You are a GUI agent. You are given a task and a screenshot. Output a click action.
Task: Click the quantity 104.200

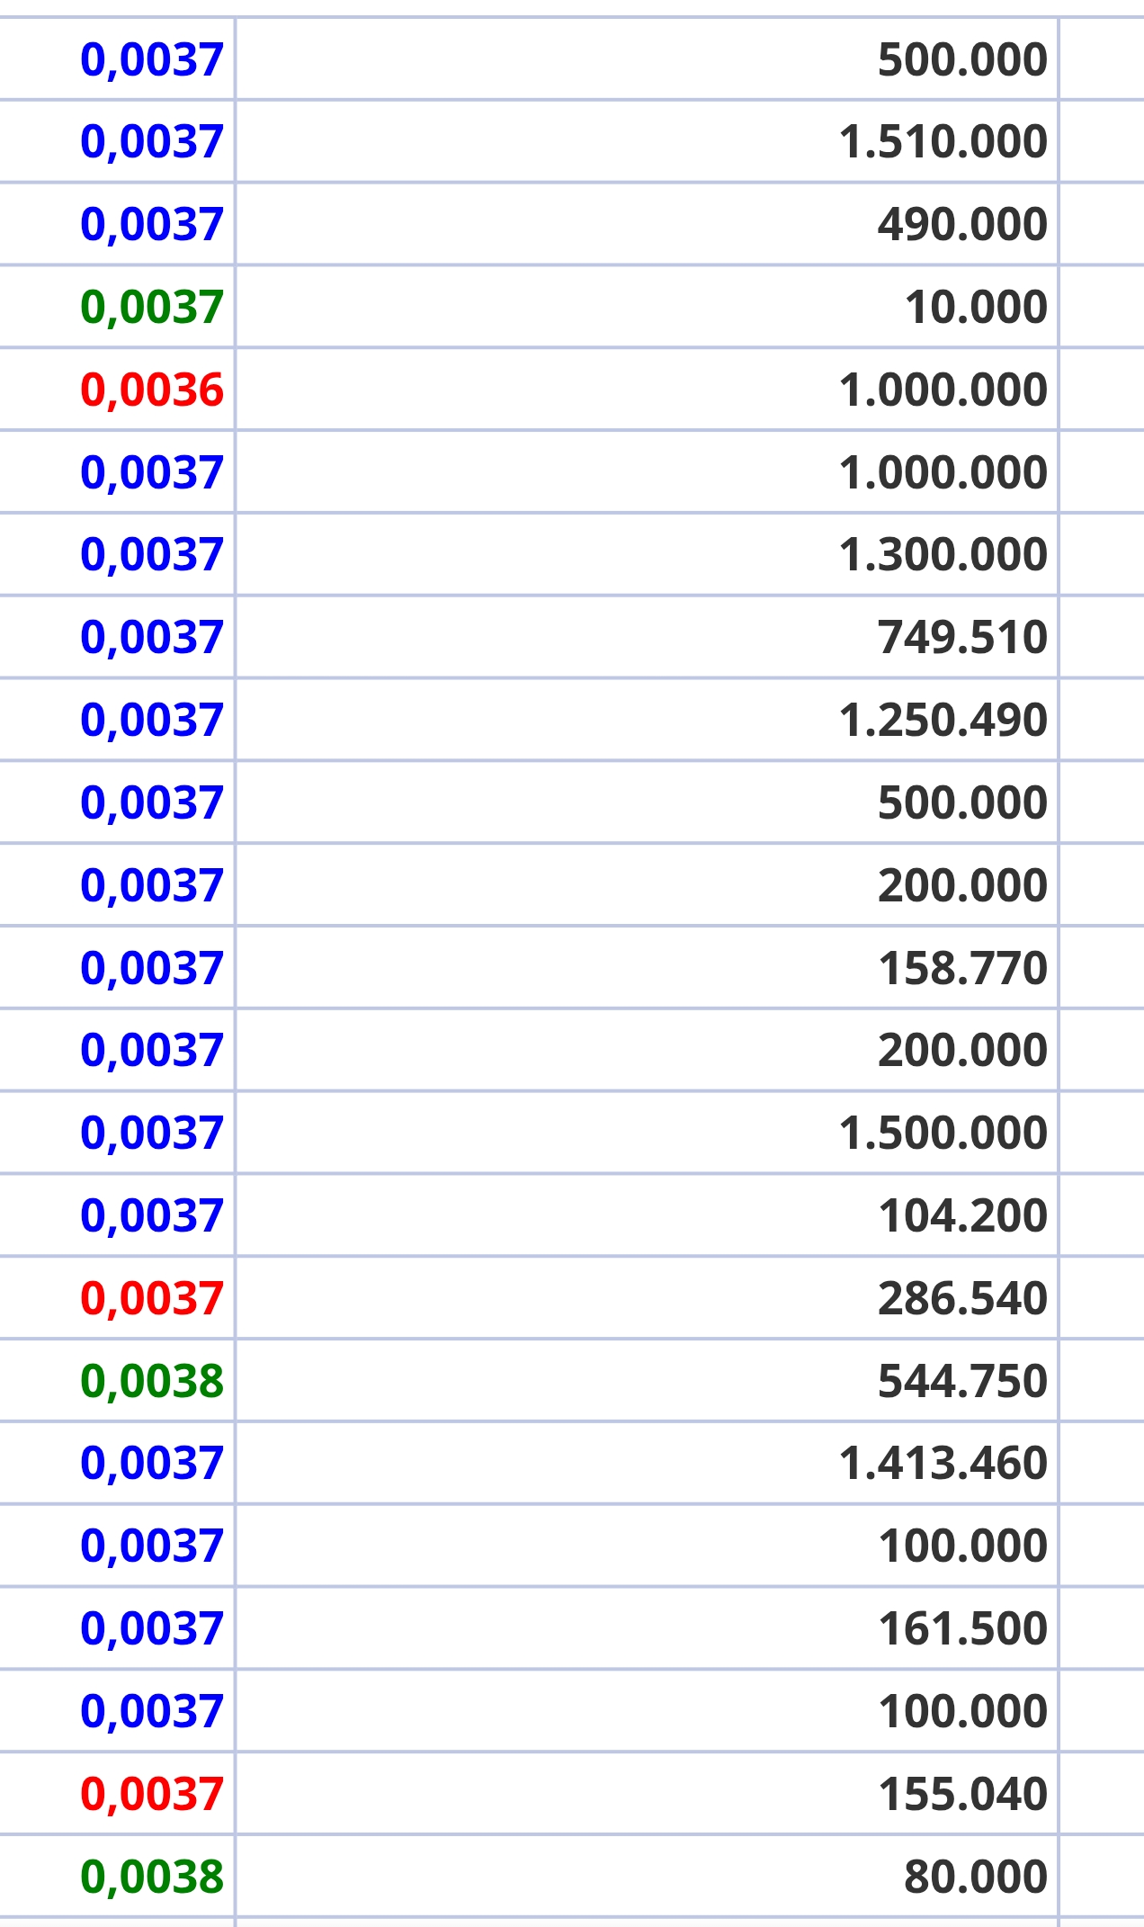pos(962,1216)
